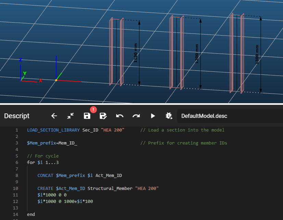The image size is (283, 220).
Task: Click the "// Load a section into the model" comment
Action: point(182,130)
